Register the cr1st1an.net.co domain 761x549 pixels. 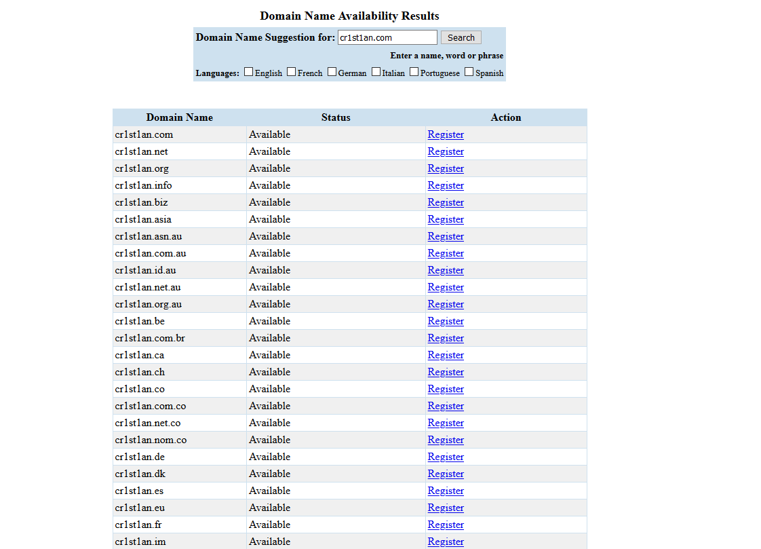pos(446,423)
